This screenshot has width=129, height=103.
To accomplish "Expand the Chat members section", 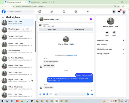I will (x=111, y=45).
